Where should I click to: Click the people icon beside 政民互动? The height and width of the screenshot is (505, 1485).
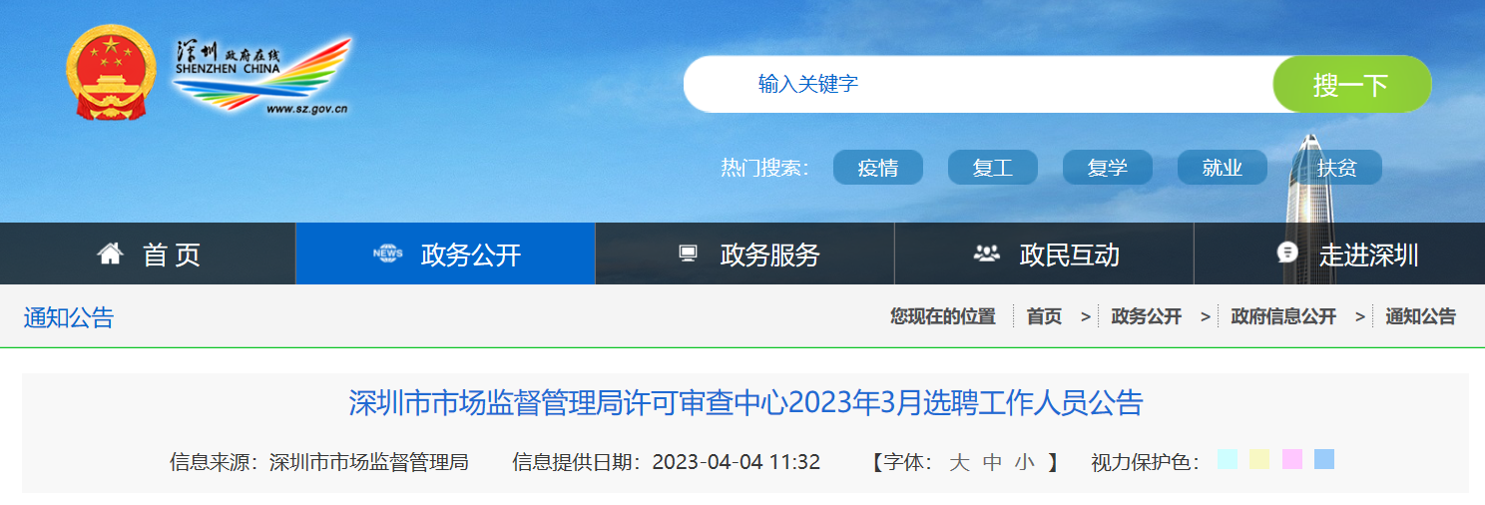(x=986, y=253)
